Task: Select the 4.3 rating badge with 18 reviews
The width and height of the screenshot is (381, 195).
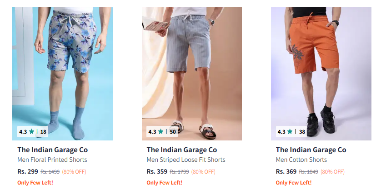Action: coord(33,132)
